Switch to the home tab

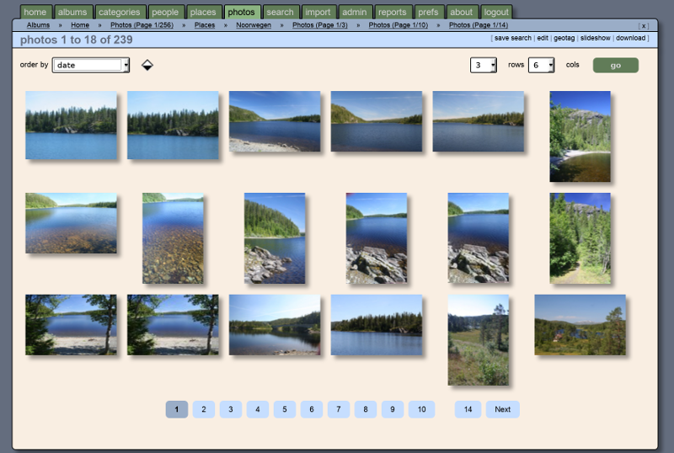pyautogui.click(x=35, y=12)
